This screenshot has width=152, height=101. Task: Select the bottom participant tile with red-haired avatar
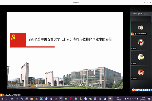tap(141, 73)
